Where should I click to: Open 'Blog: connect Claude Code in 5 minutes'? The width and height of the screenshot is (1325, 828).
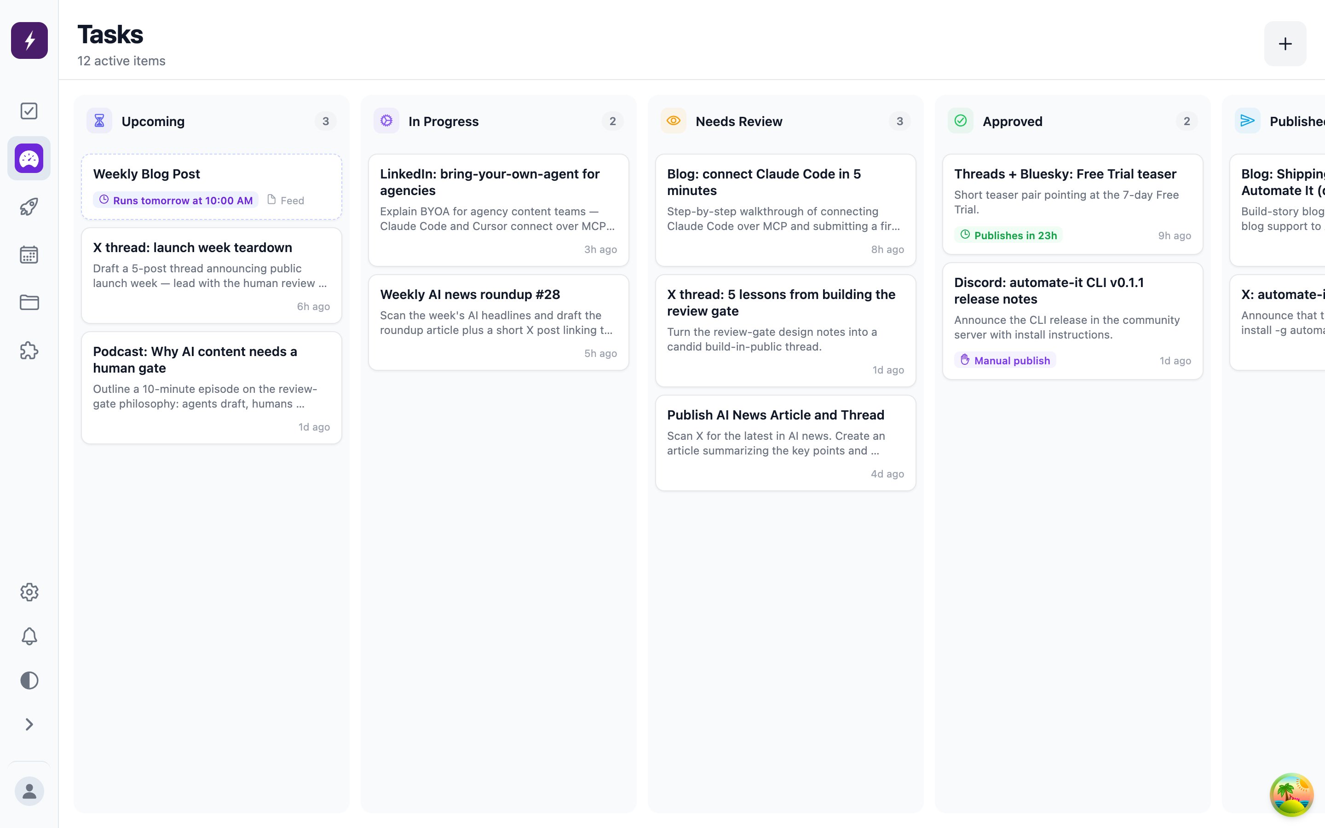click(x=785, y=210)
